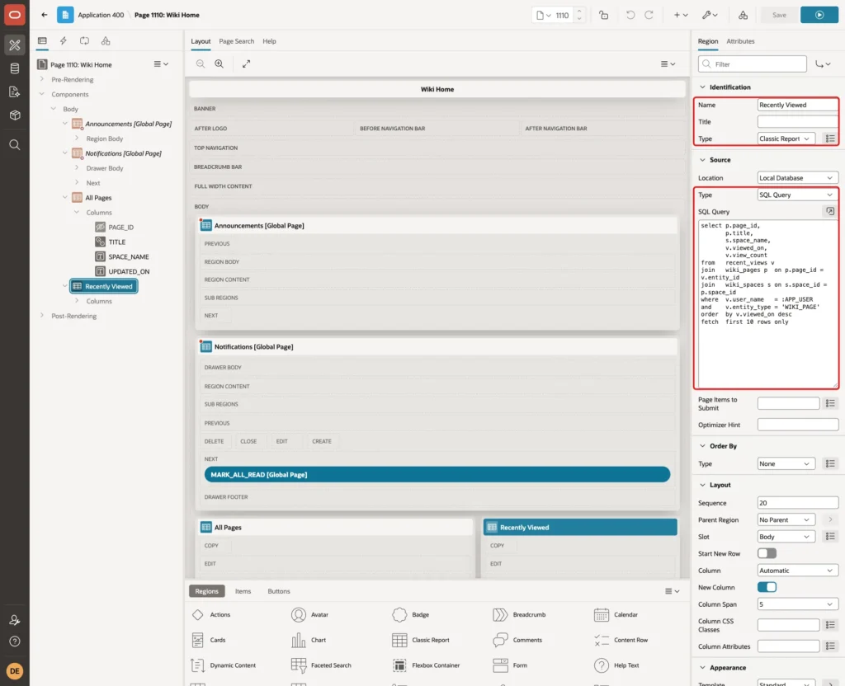The height and width of the screenshot is (686, 845).
Task: Open the Location Local Database dropdown
Action: (798, 178)
